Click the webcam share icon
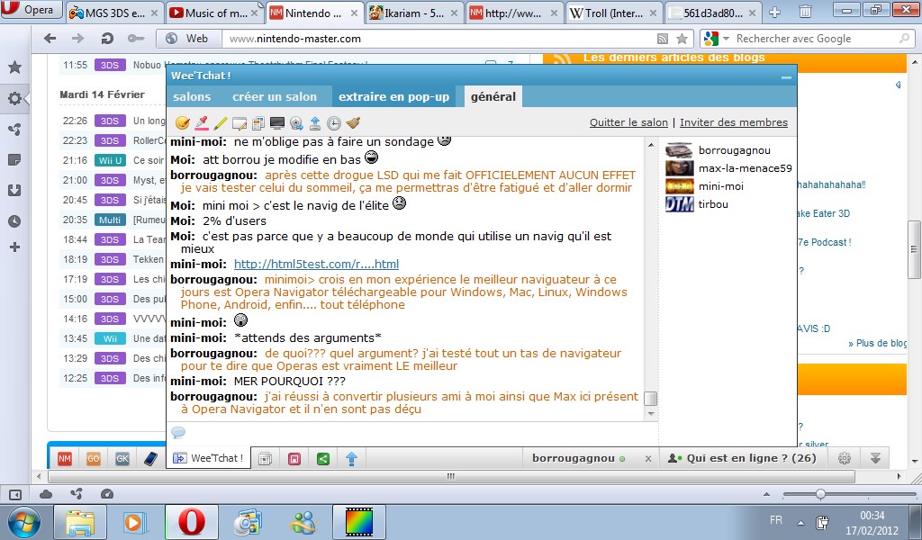This screenshot has height=540, width=922. (x=296, y=123)
